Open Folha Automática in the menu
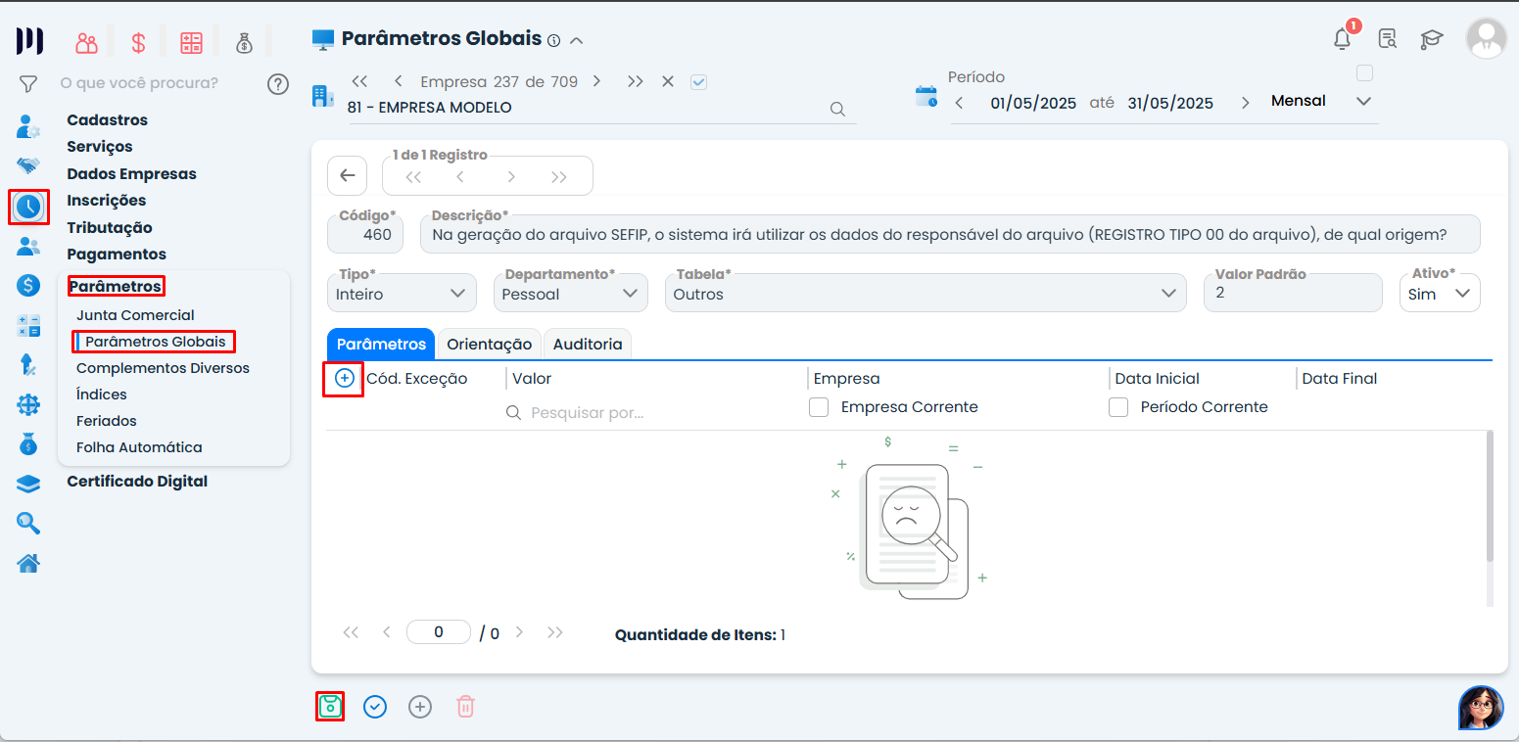 [x=139, y=447]
